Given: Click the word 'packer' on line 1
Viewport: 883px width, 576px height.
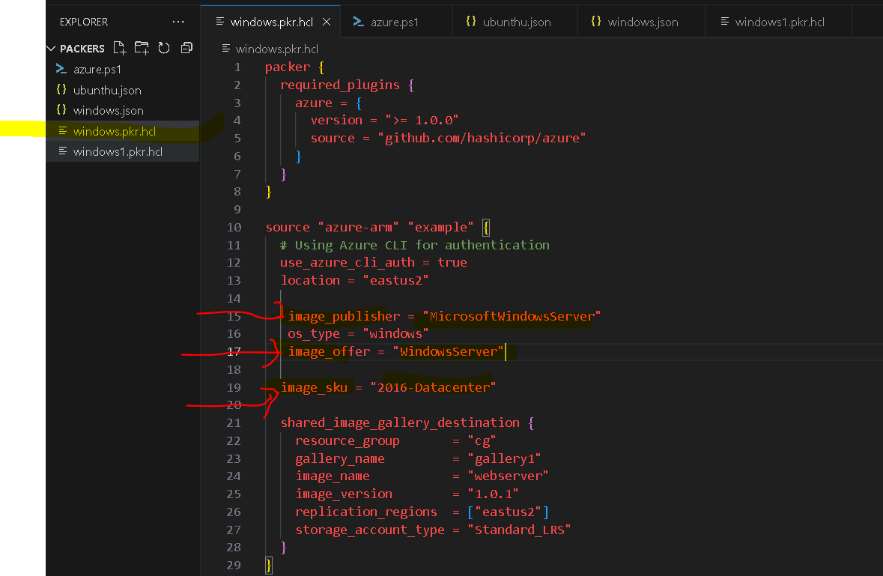Looking at the screenshot, I should coord(288,67).
